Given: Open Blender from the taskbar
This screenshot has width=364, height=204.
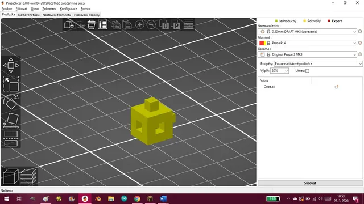Looking at the screenshot, I should pos(98,199).
